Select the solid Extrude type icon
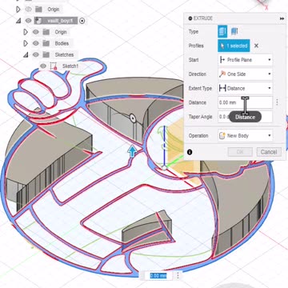This screenshot has width=288, height=288. click(x=222, y=32)
